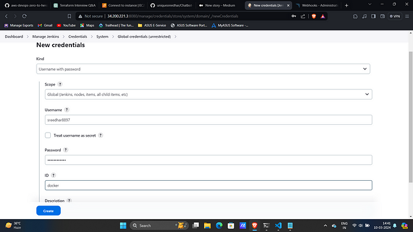The width and height of the screenshot is (413, 232).
Task: Tick the Treat username as secret checkbox
Action: point(48,135)
